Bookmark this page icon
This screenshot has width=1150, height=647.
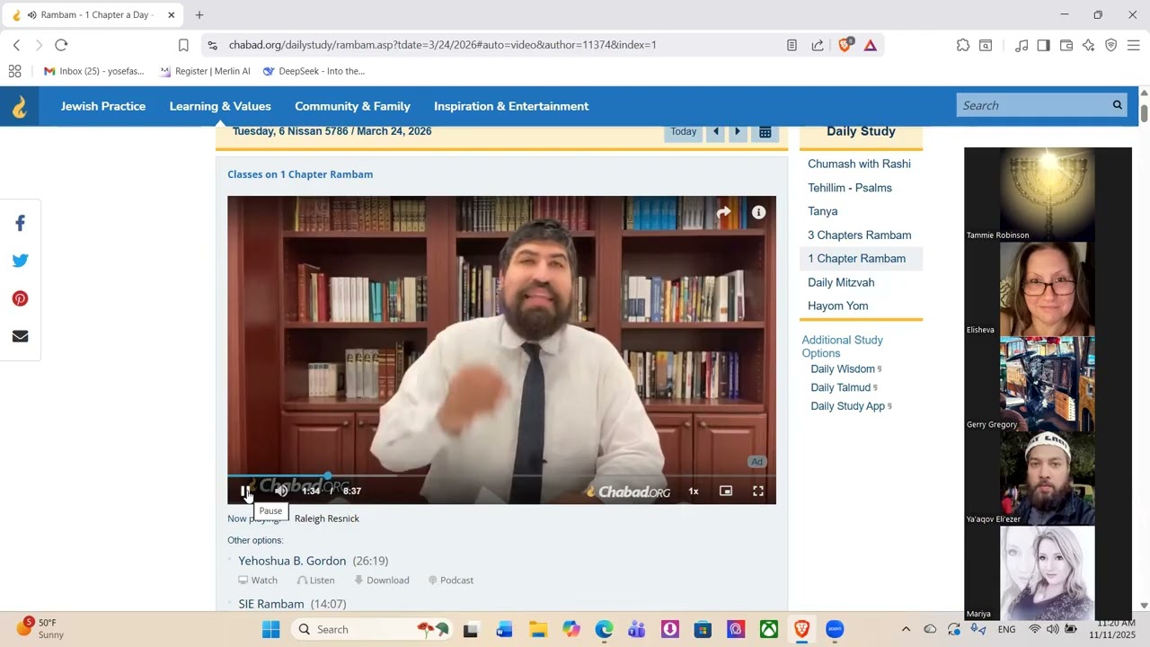click(x=183, y=45)
